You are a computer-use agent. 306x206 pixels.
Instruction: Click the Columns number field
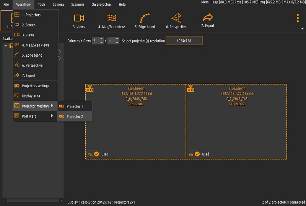click(96, 41)
